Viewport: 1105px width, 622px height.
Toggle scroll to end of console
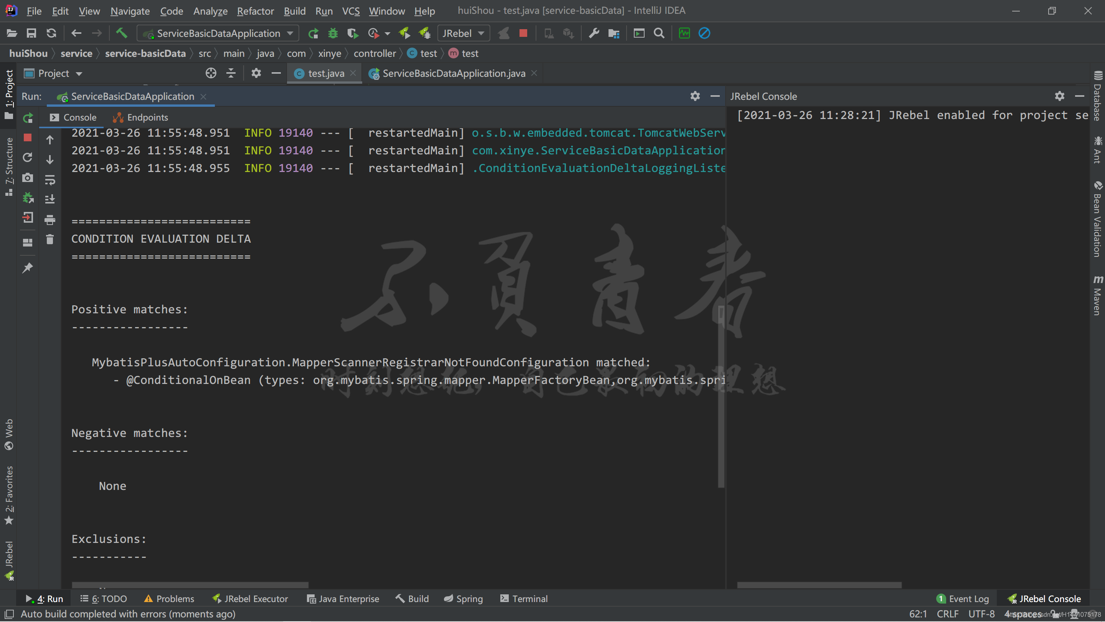(x=50, y=199)
